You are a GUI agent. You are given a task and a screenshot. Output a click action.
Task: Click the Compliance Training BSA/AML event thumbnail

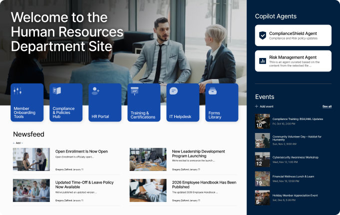(x=263, y=121)
